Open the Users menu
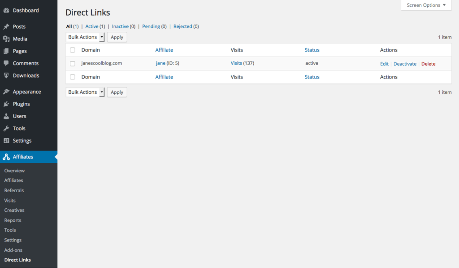Image resolution: width=459 pixels, height=268 pixels. 19,116
